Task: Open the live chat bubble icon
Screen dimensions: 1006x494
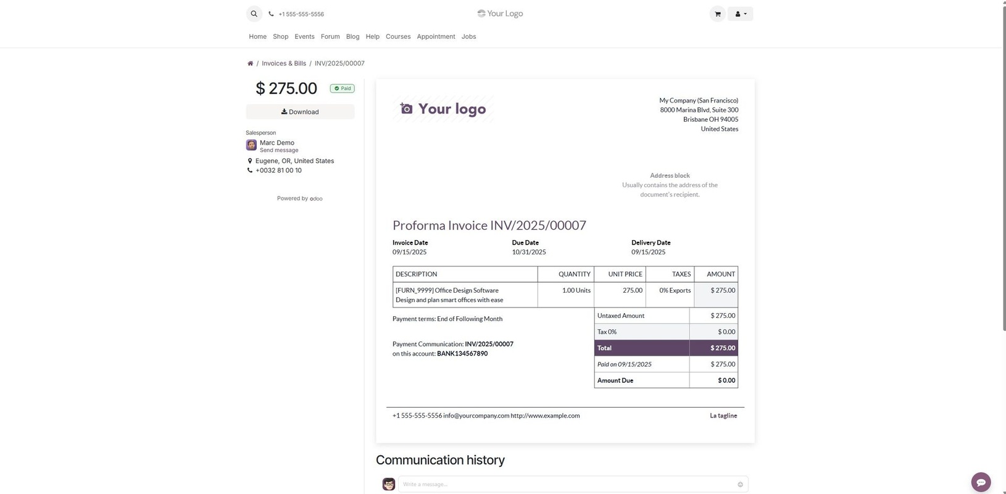Action: [980, 482]
